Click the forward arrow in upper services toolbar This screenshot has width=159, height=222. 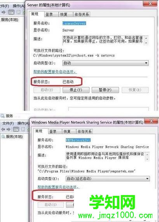click(x=3, y=12)
